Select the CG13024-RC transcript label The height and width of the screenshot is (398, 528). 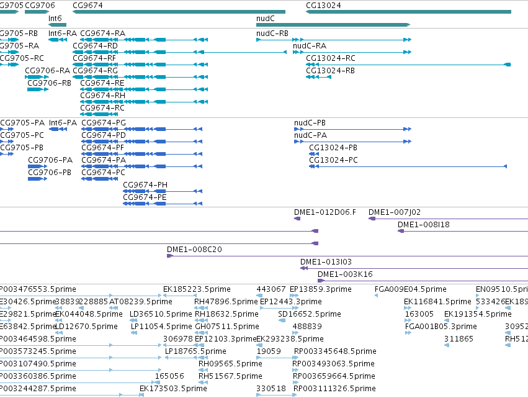click(x=331, y=58)
